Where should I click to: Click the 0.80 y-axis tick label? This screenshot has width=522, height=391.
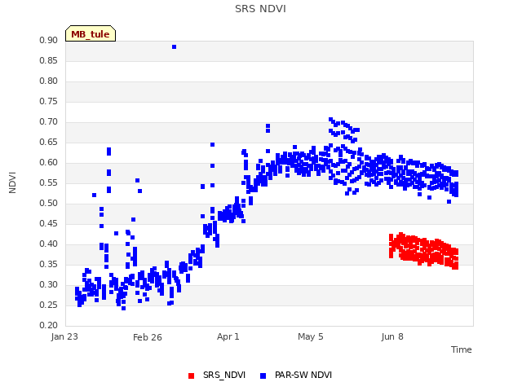click(48, 81)
